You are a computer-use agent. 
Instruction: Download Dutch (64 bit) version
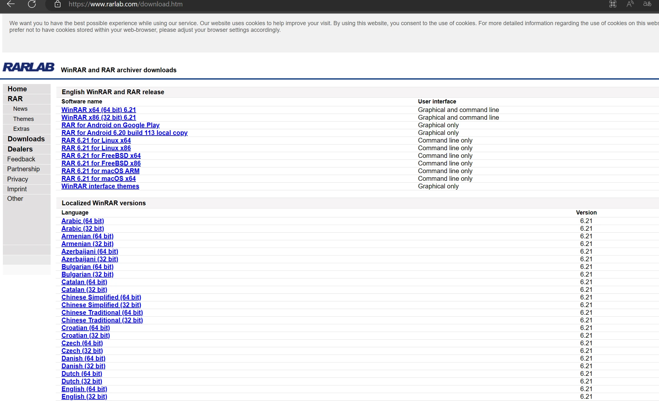click(x=82, y=374)
